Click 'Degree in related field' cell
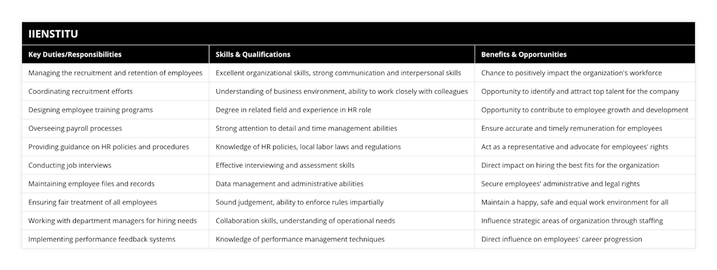Screen dimensions: 717x270 (x=293, y=110)
